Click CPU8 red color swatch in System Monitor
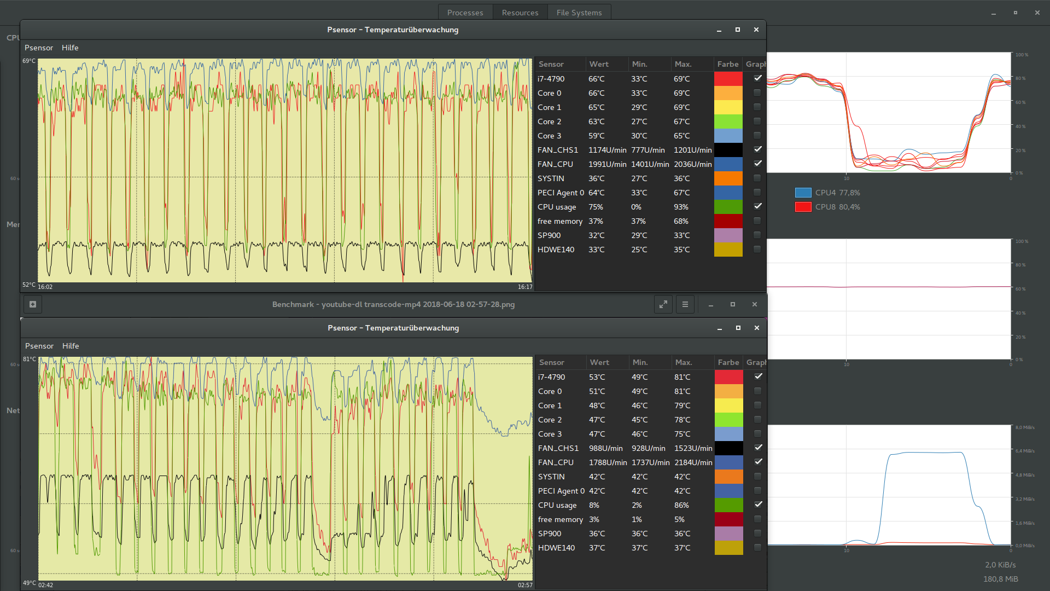1050x591 pixels. click(x=803, y=207)
